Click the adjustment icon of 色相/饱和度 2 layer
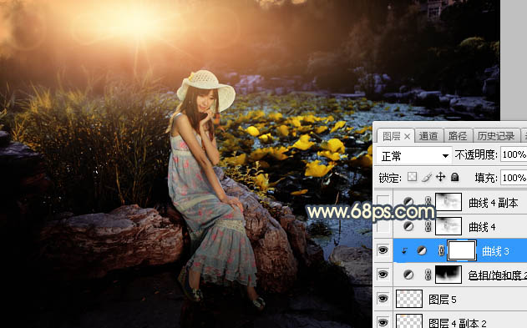This screenshot has height=328, width=527. tap(408, 275)
